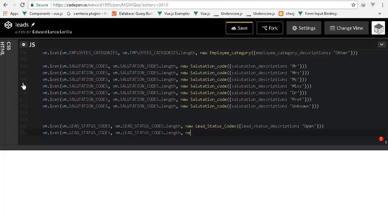Open the Change View menu

[346, 28]
